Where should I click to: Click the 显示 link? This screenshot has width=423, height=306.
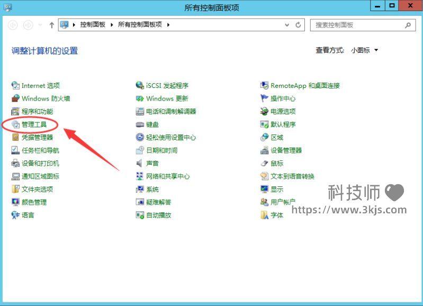277,189
